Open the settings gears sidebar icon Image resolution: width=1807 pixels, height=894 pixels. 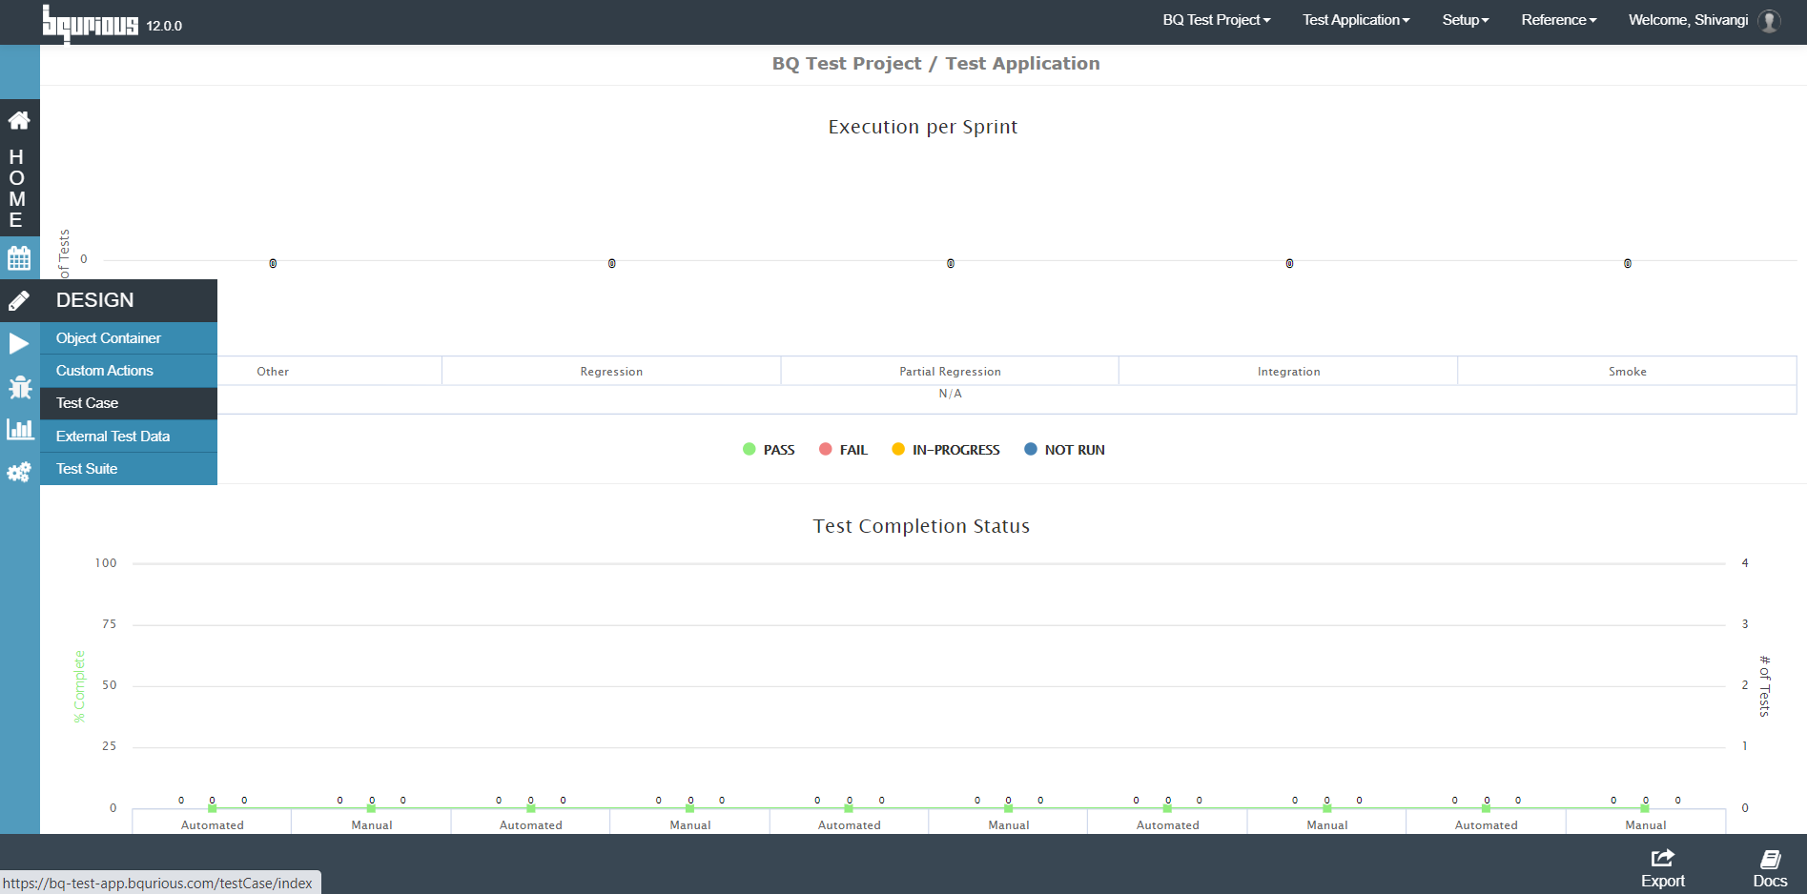pyautogui.click(x=19, y=472)
